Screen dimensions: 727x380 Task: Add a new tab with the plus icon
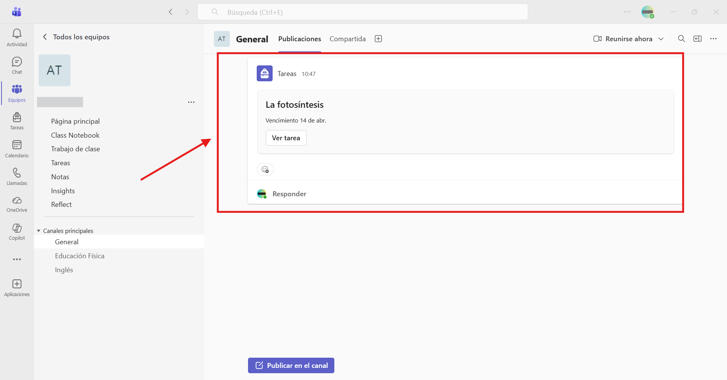click(378, 39)
